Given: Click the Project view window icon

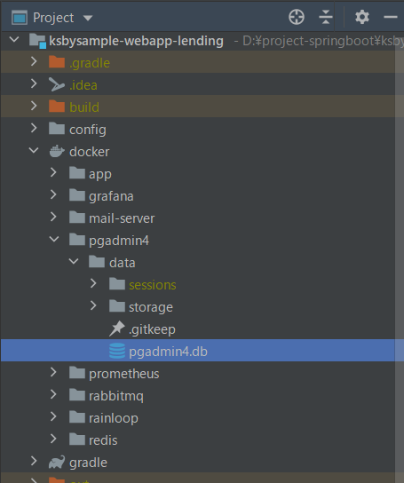Looking at the screenshot, I should coord(20,18).
